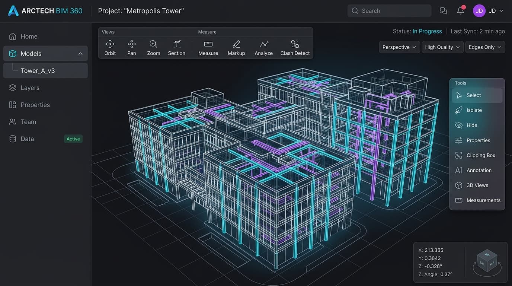This screenshot has width=512, height=286.
Task: Click the Views toolbar group header
Action: pyautogui.click(x=108, y=32)
